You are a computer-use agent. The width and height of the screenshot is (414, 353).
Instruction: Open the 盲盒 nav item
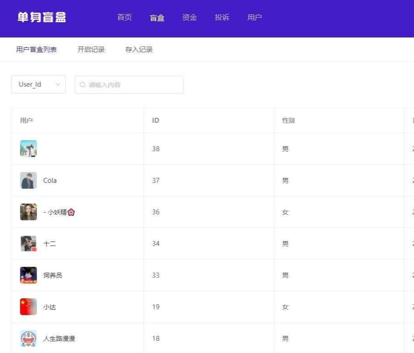click(157, 18)
